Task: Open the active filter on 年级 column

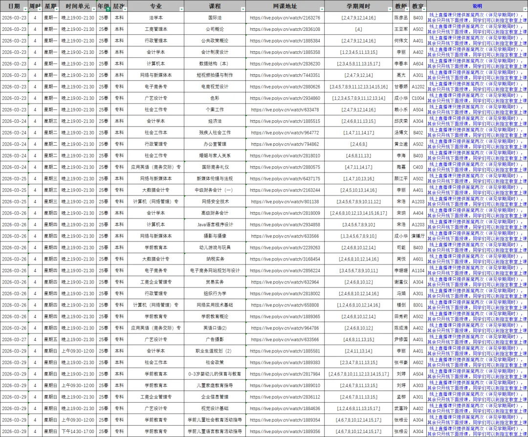Action: tap(108, 9)
